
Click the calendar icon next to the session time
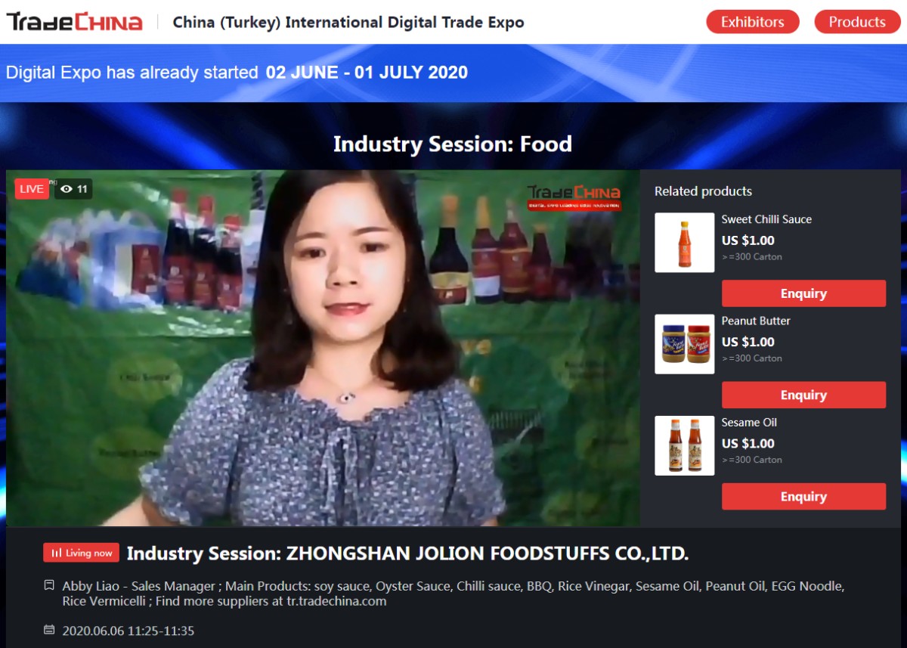point(48,630)
